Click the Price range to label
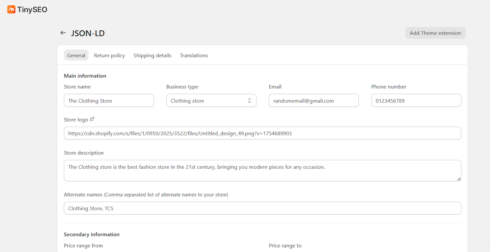 coord(285,245)
